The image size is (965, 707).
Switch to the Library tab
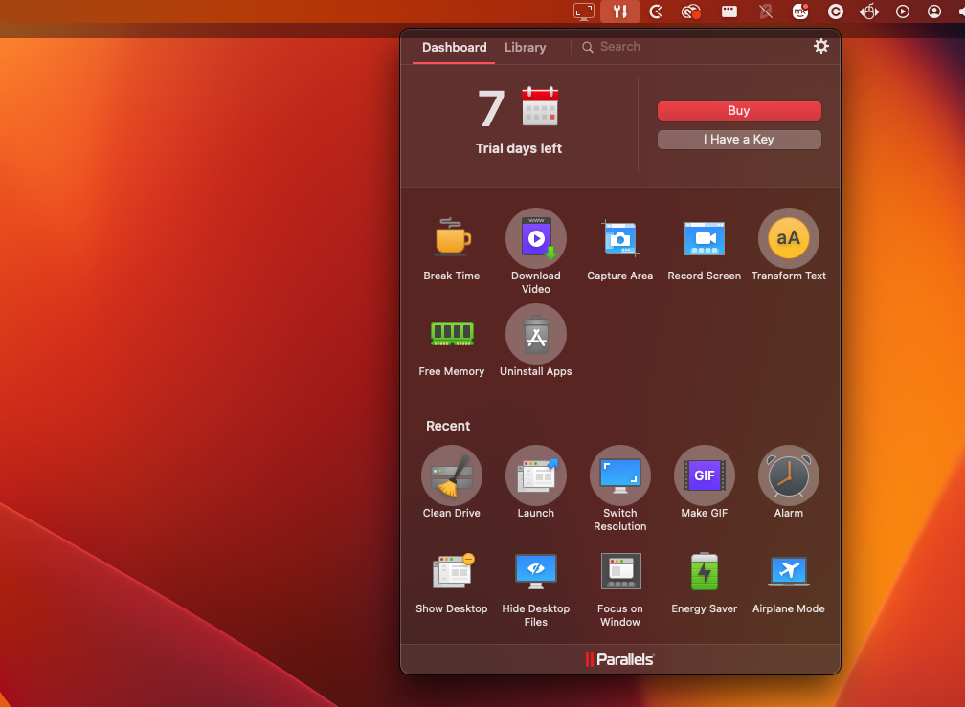pos(525,47)
